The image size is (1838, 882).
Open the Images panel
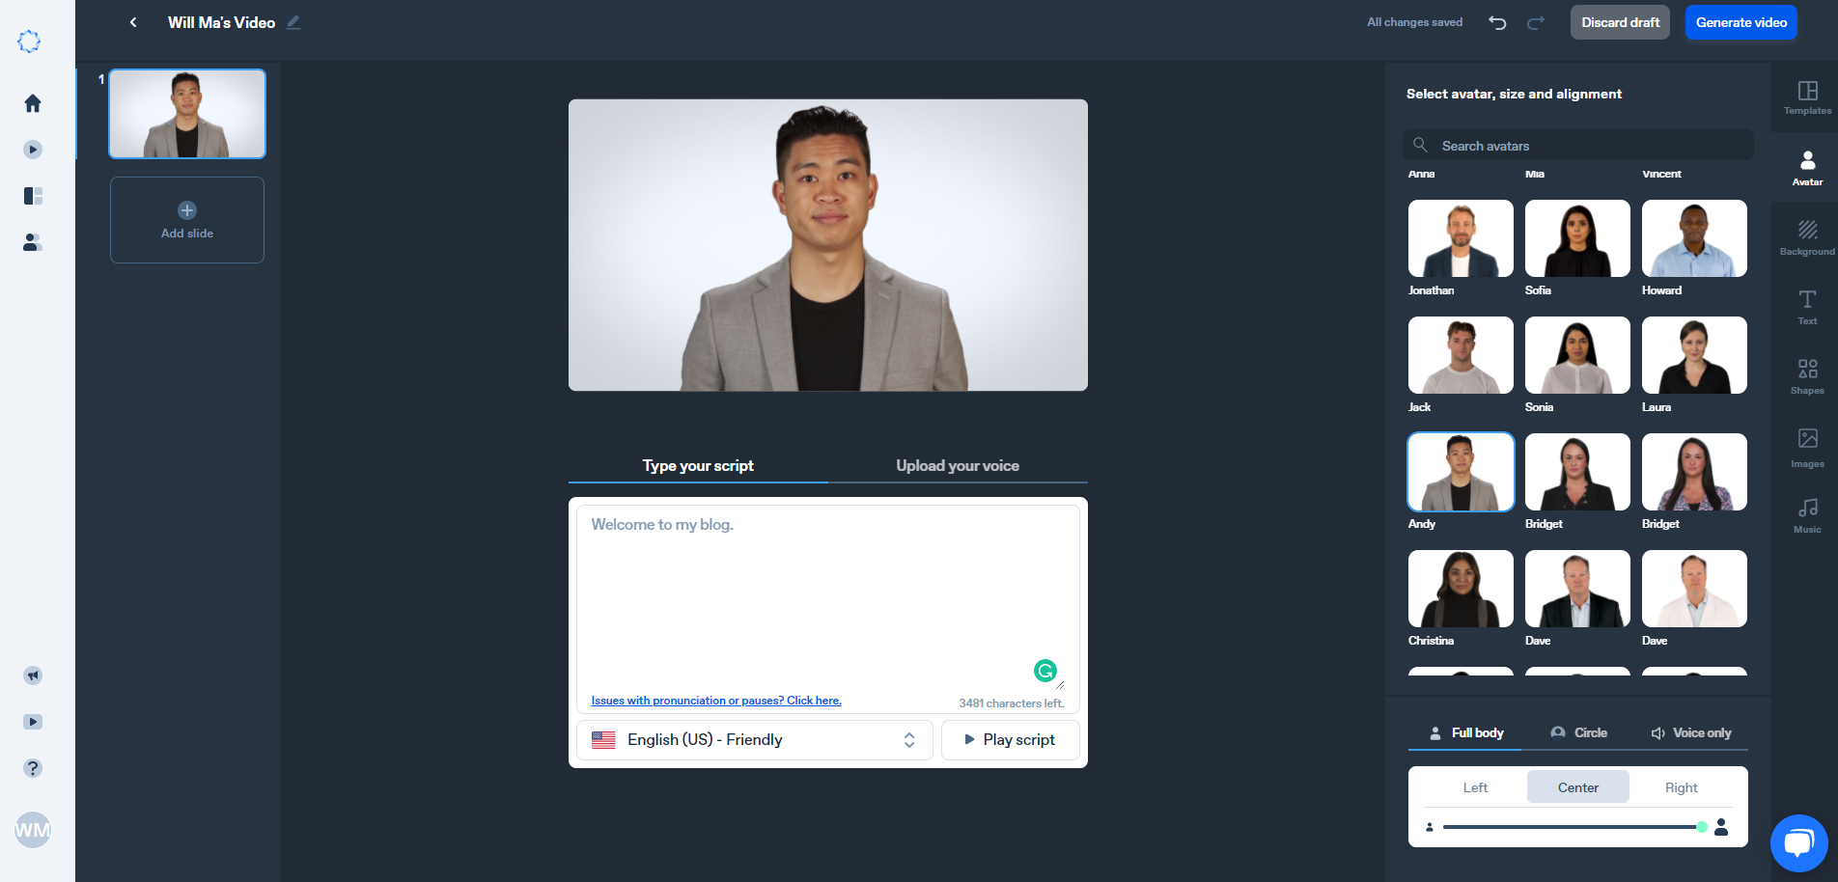1806,447
